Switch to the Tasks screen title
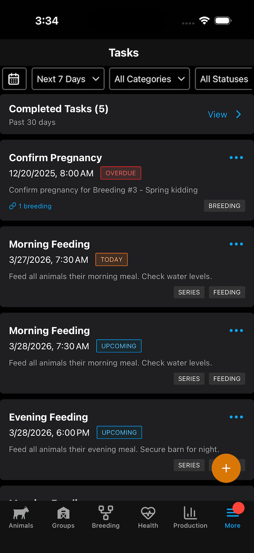This screenshot has height=553, width=254. (x=123, y=52)
